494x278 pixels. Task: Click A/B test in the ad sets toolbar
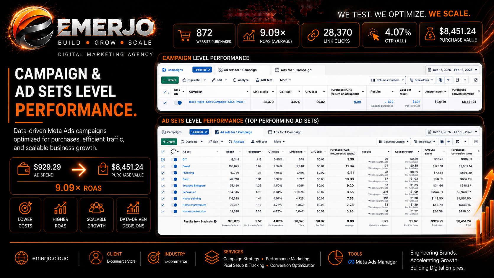coord(259,142)
